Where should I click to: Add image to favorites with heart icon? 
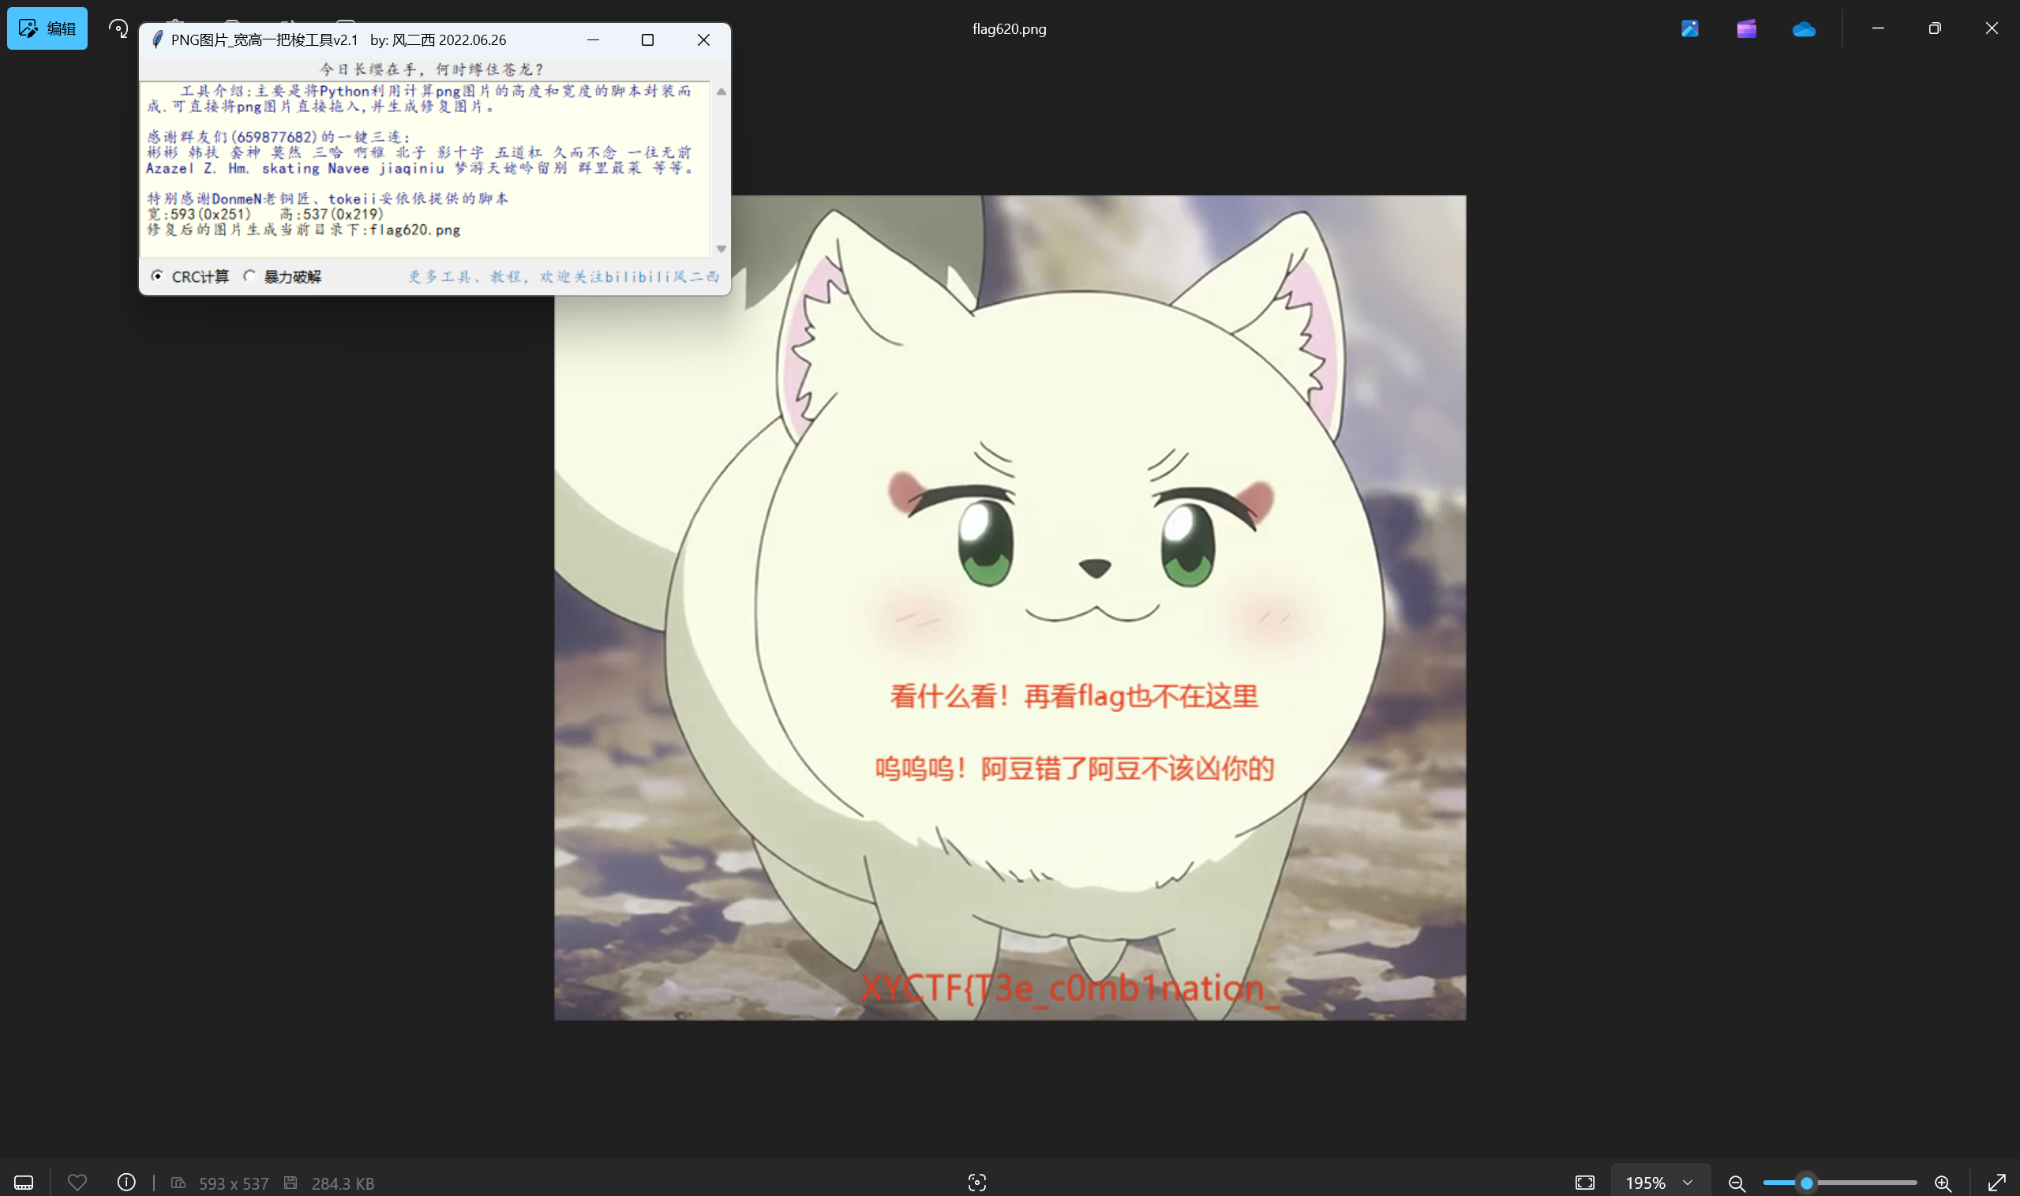(77, 1183)
